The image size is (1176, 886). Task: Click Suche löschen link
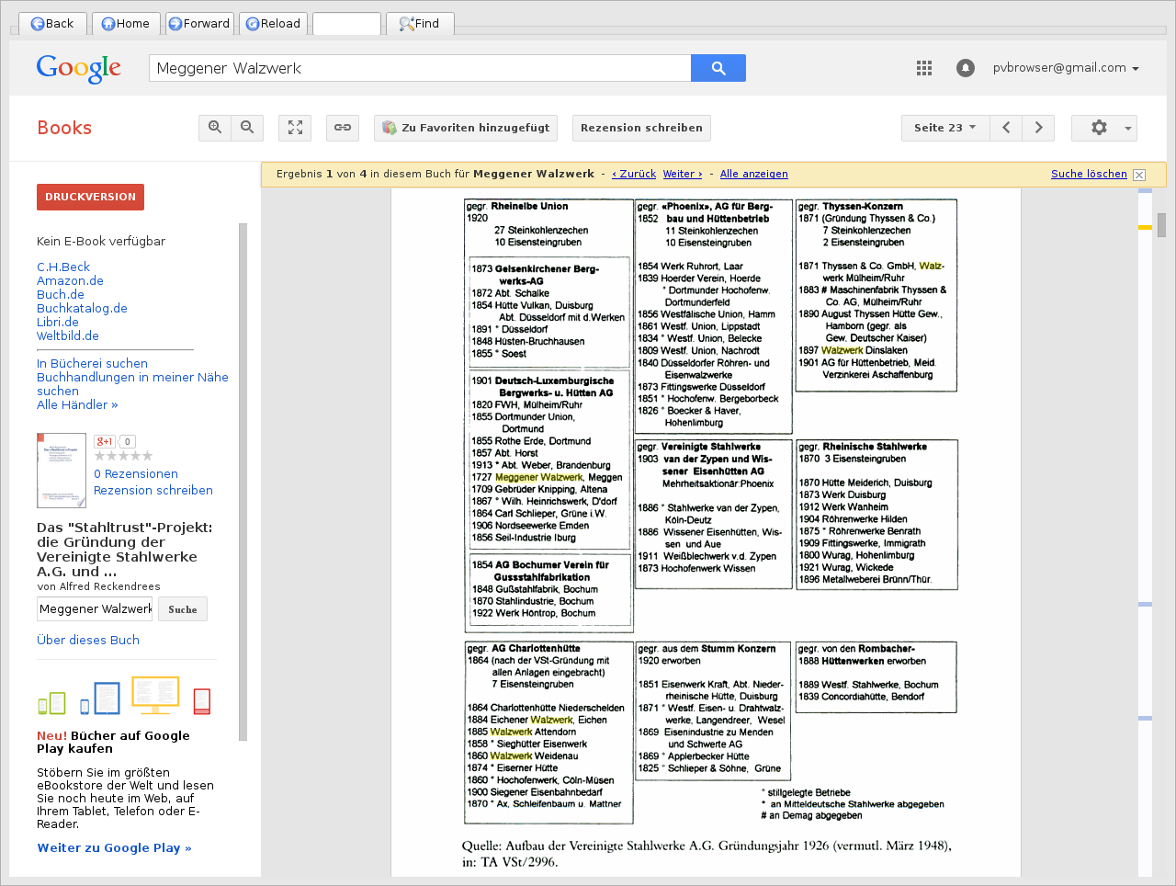[1089, 174]
